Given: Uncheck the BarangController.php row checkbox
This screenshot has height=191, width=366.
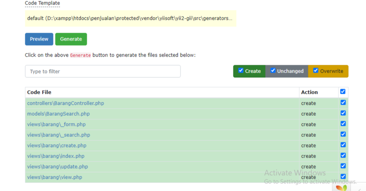Looking at the screenshot, I should pyautogui.click(x=343, y=102).
